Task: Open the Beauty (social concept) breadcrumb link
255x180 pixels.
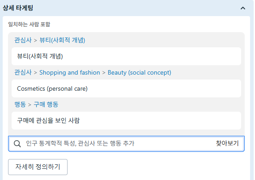Action: (140, 72)
